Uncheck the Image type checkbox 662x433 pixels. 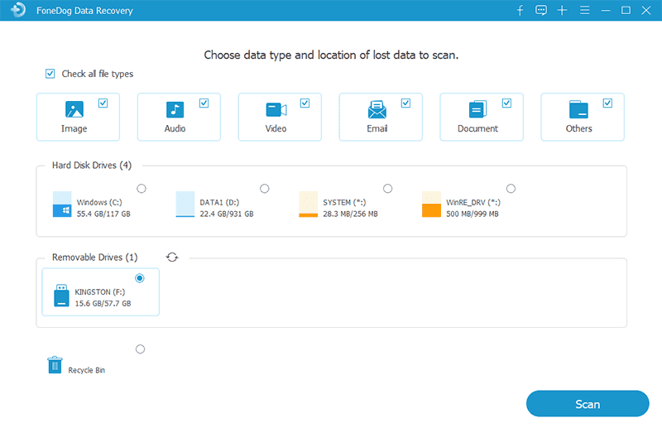[x=103, y=103]
